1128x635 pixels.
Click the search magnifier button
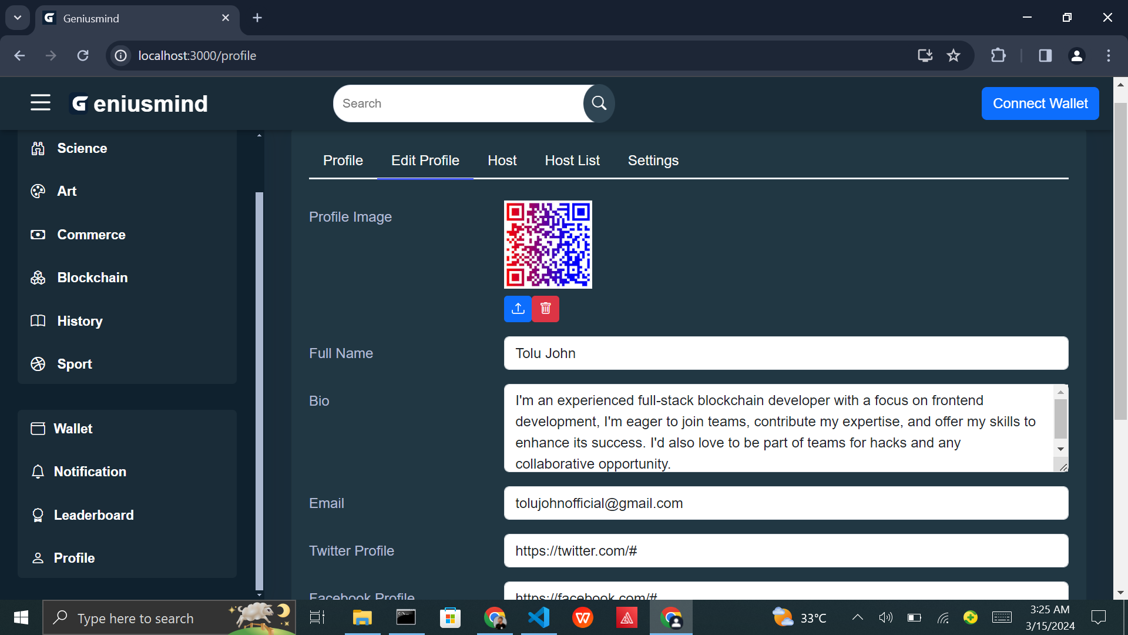pyautogui.click(x=599, y=103)
